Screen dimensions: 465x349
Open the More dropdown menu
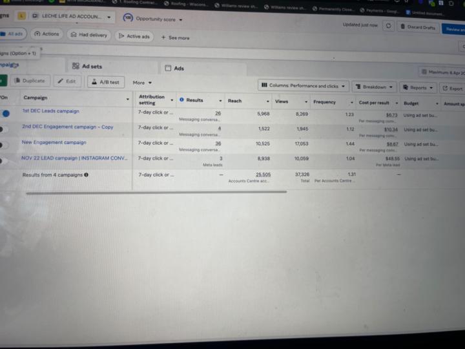click(142, 83)
